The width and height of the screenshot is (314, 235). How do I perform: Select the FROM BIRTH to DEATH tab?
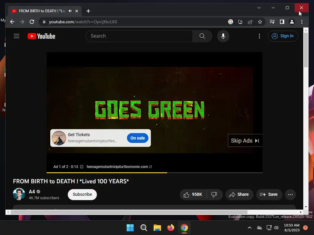(44, 11)
